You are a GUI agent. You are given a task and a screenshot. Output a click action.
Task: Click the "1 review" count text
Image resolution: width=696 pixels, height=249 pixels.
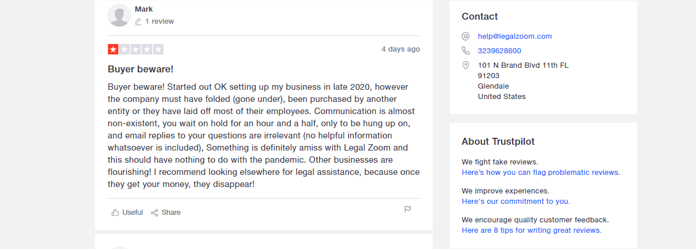click(160, 21)
